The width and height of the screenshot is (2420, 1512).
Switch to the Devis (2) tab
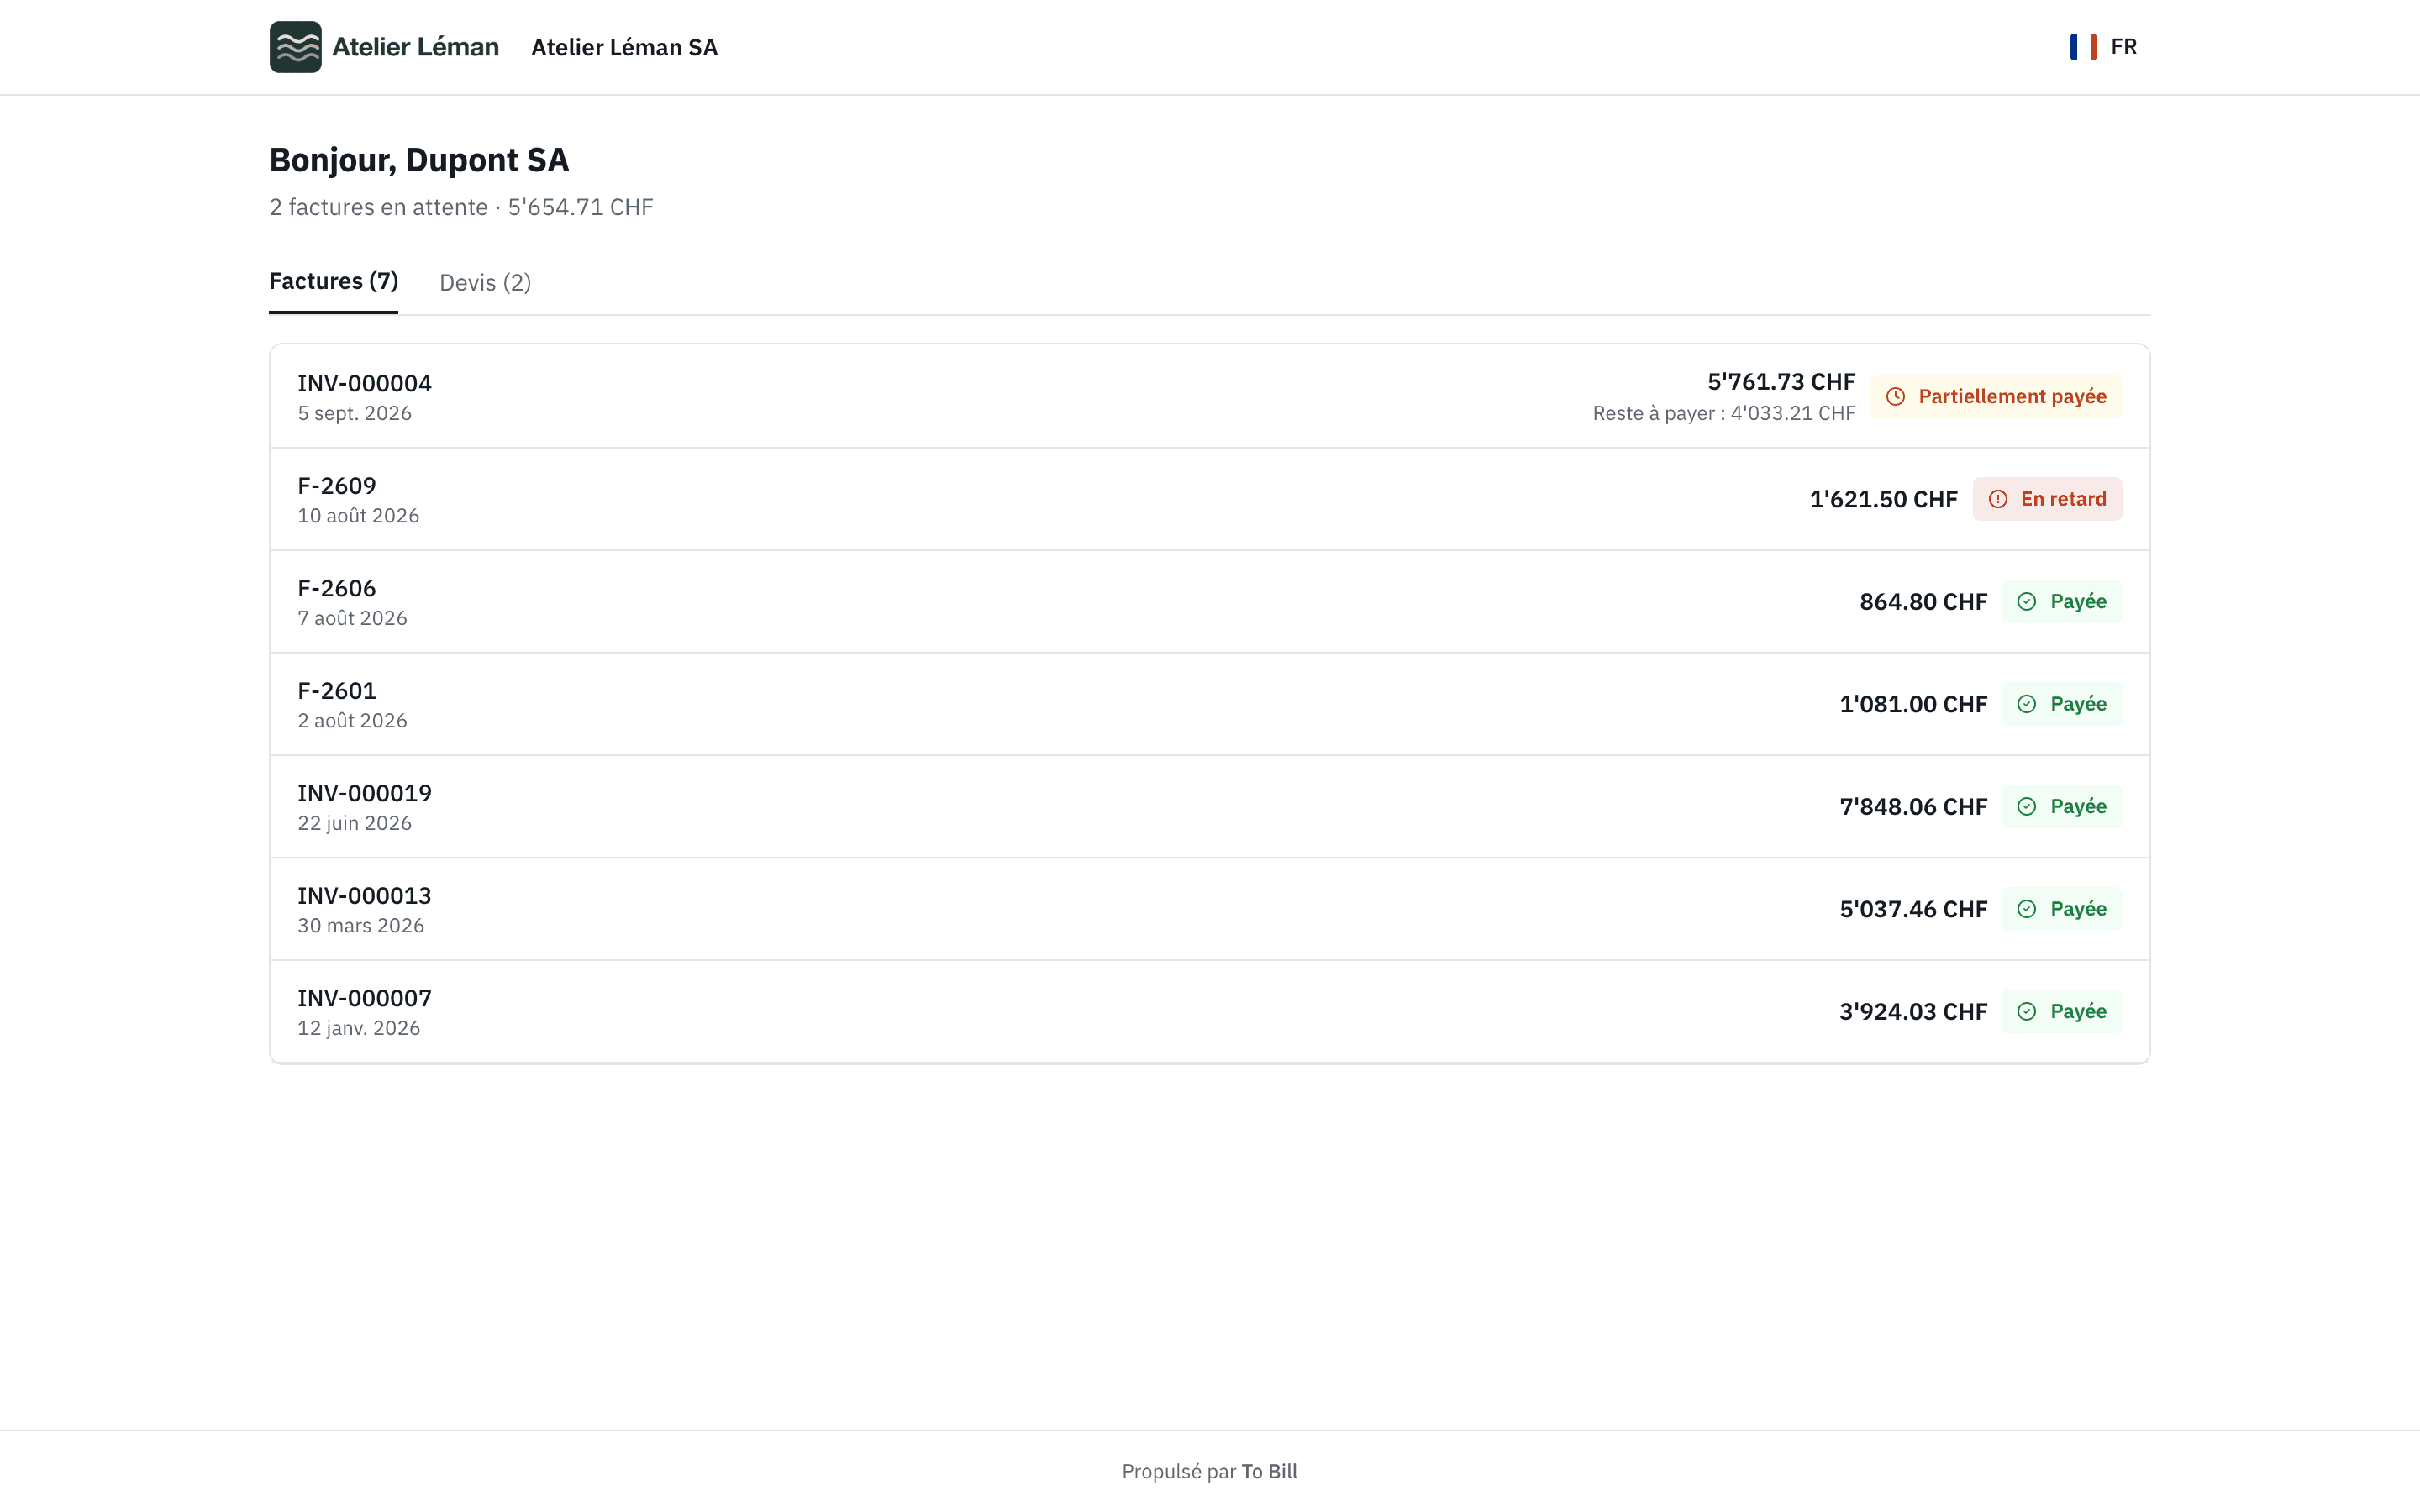pyautogui.click(x=485, y=283)
